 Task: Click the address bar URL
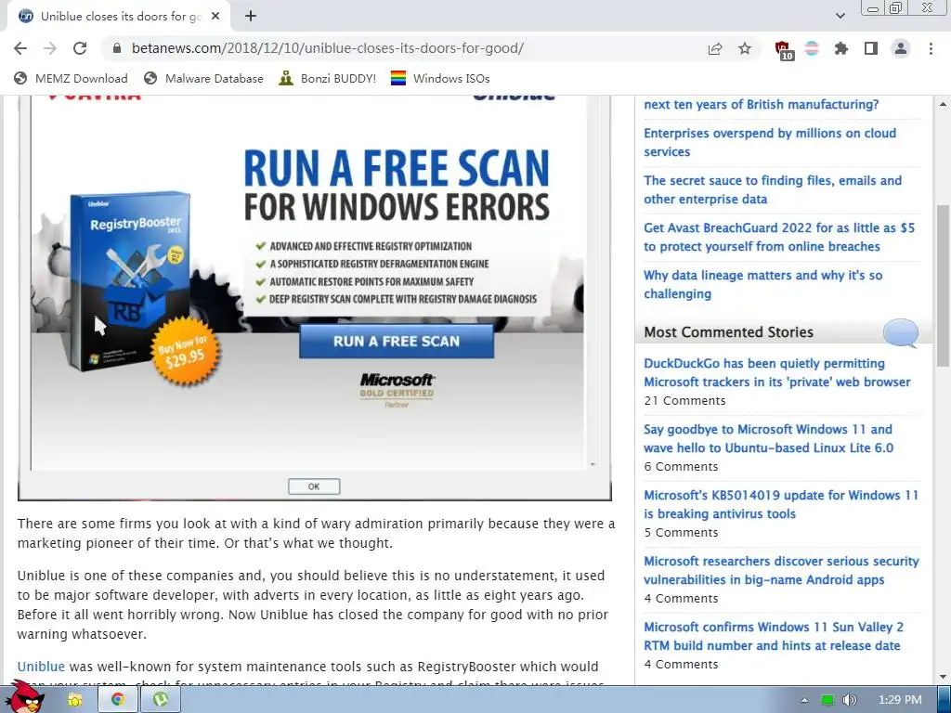pos(328,48)
